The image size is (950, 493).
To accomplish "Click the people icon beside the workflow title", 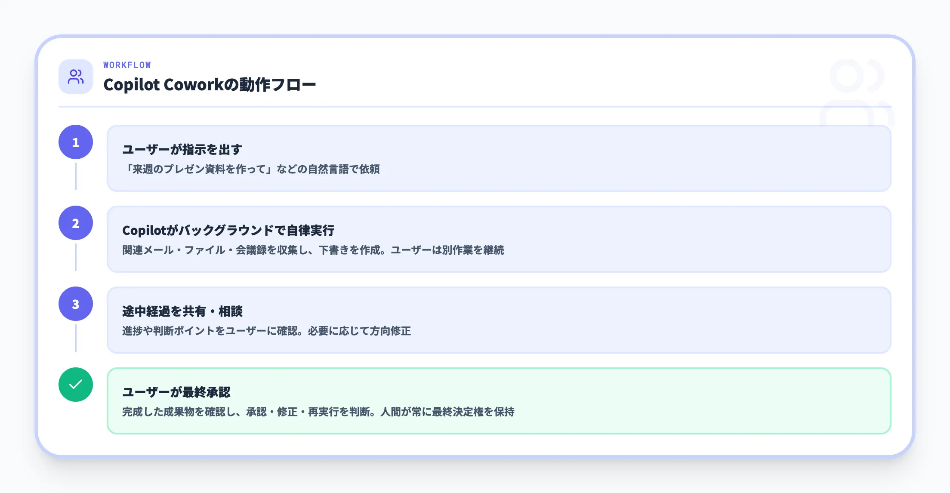I will (76, 77).
